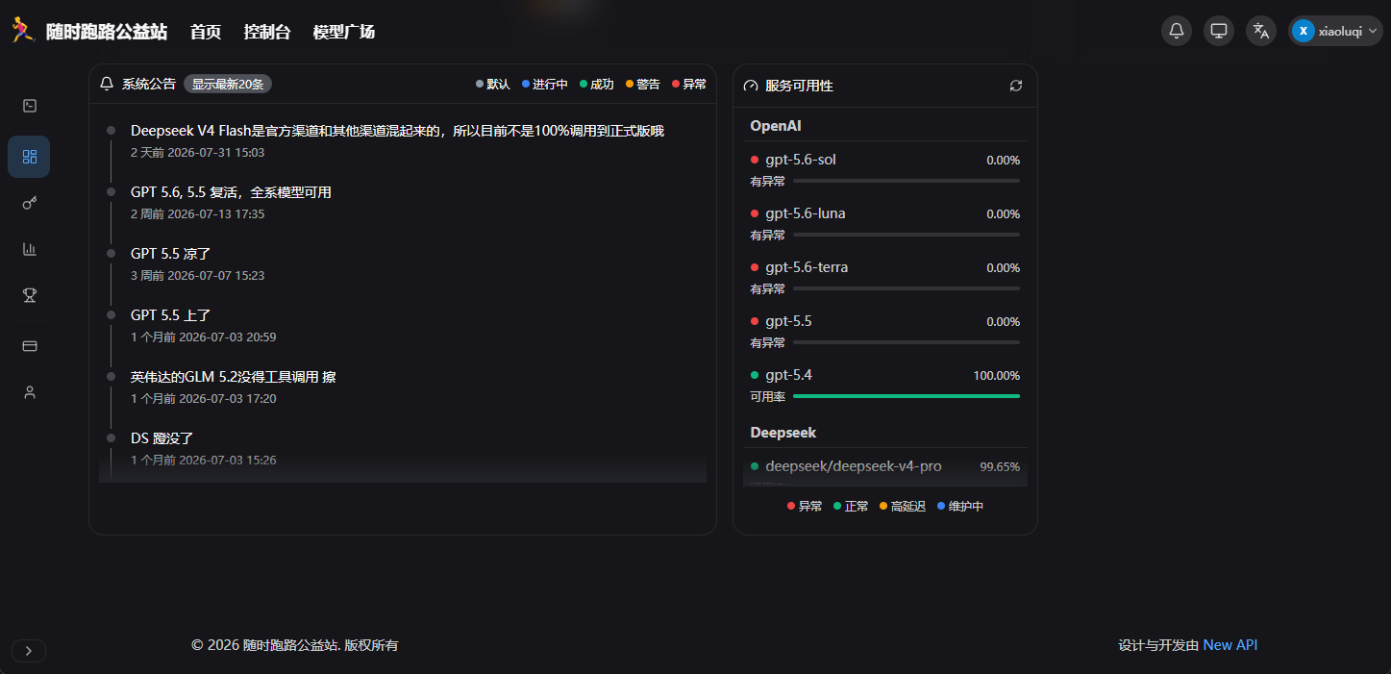Click the running figure site logo
Image resolution: width=1391 pixels, height=674 pixels.
22,31
